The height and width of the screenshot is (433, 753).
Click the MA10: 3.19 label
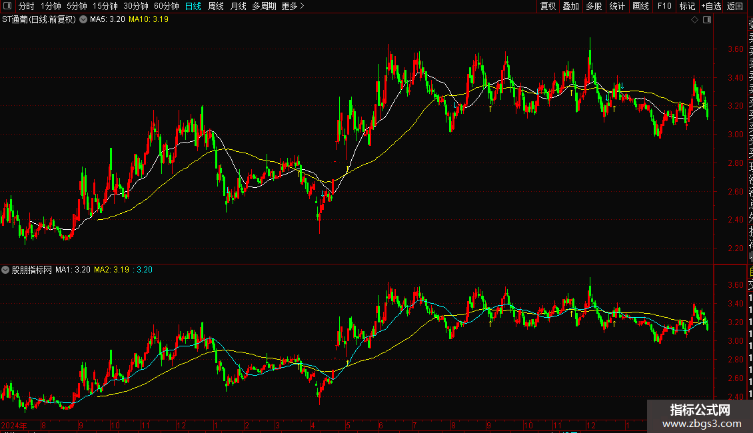tap(149, 20)
